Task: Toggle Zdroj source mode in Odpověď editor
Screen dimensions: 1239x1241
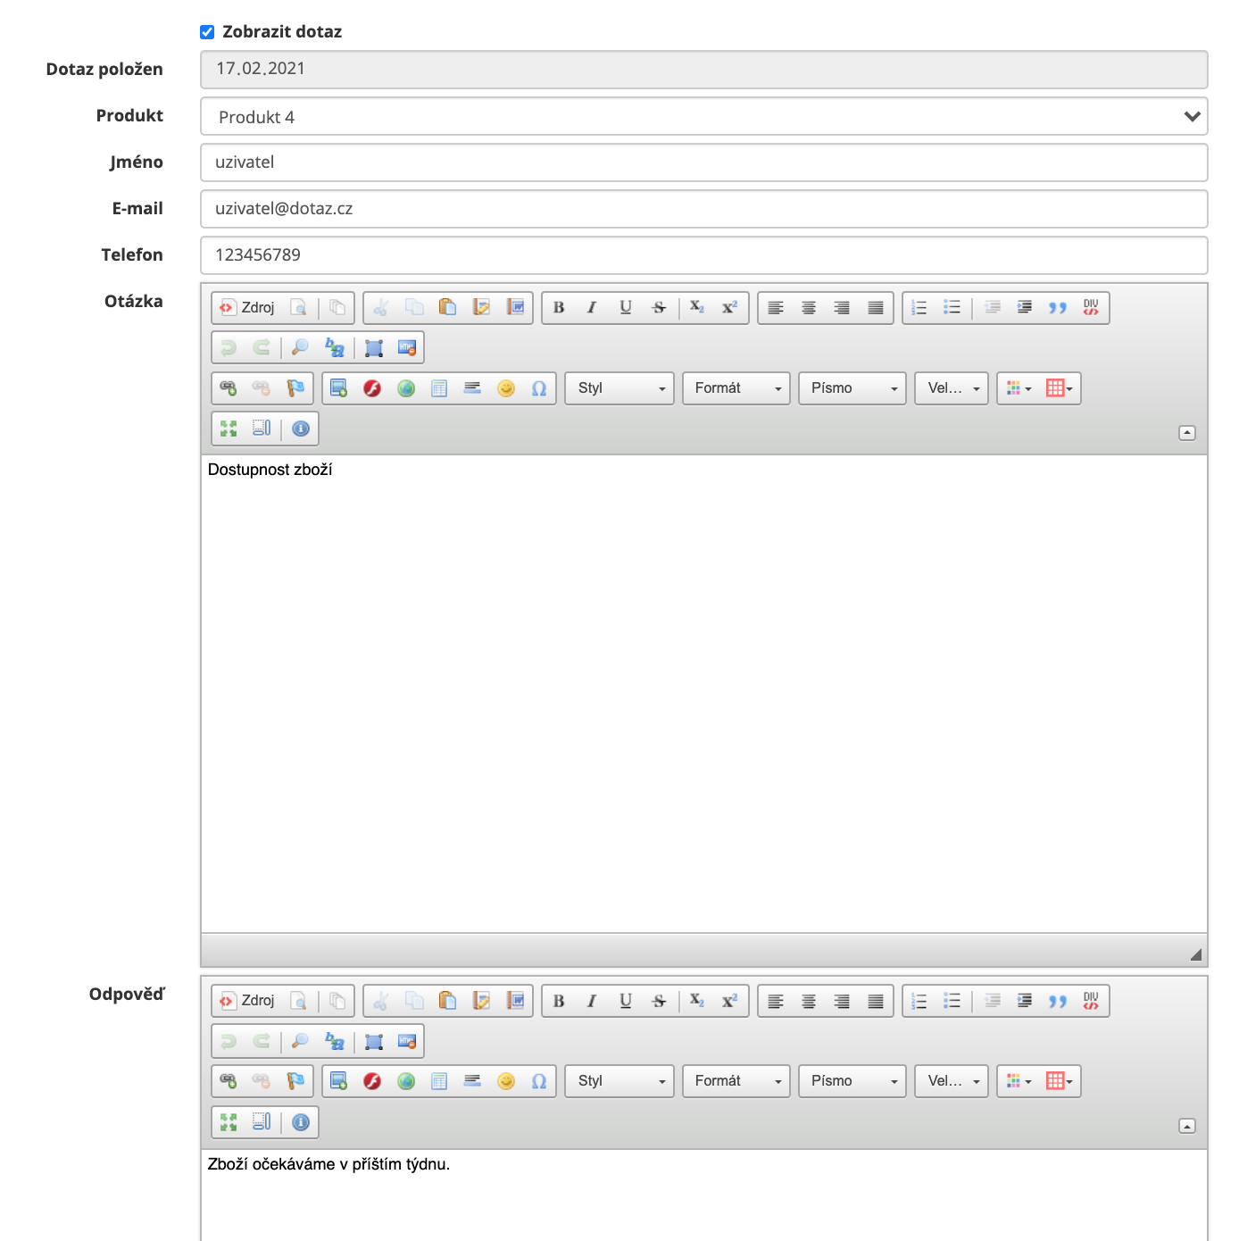Action: tap(248, 1001)
